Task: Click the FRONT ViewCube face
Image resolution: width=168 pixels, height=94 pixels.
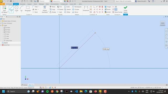Action: point(162,23)
